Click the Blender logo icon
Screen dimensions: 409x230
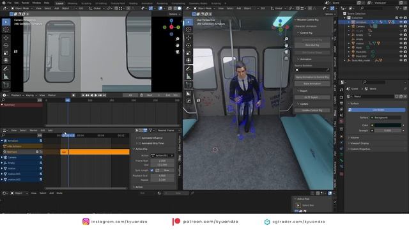tap(3, 3)
